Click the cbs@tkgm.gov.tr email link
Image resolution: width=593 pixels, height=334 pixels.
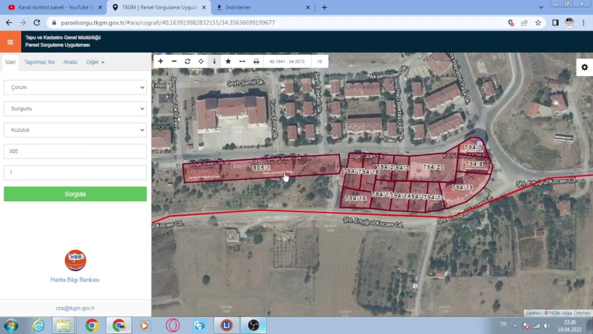[75, 308]
